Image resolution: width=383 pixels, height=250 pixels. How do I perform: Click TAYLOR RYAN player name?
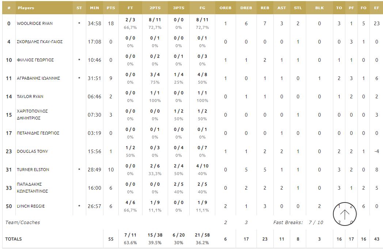(30, 96)
